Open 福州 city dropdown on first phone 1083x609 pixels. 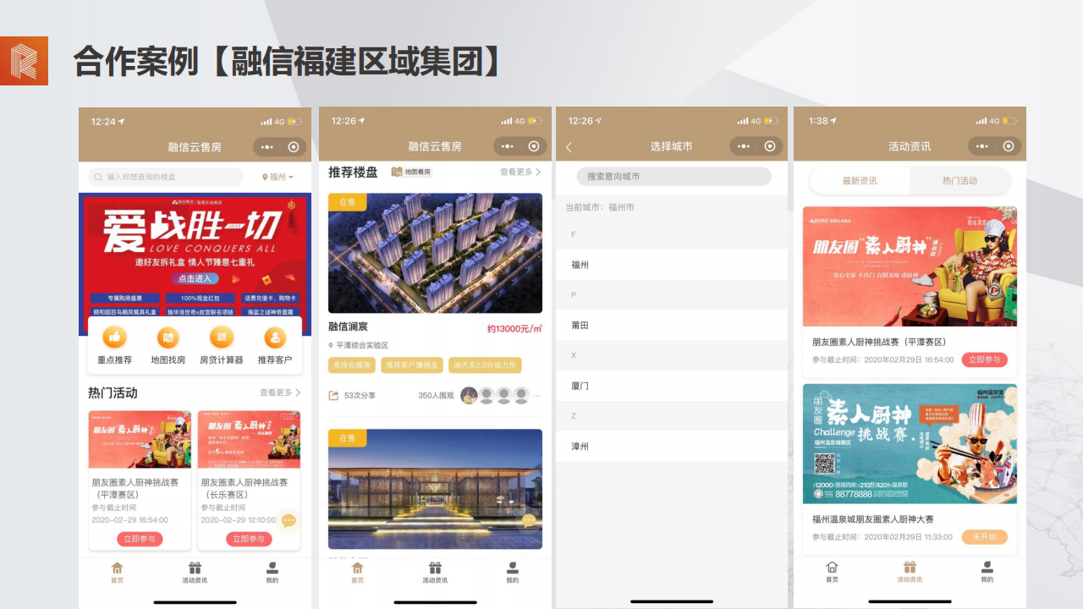(277, 178)
